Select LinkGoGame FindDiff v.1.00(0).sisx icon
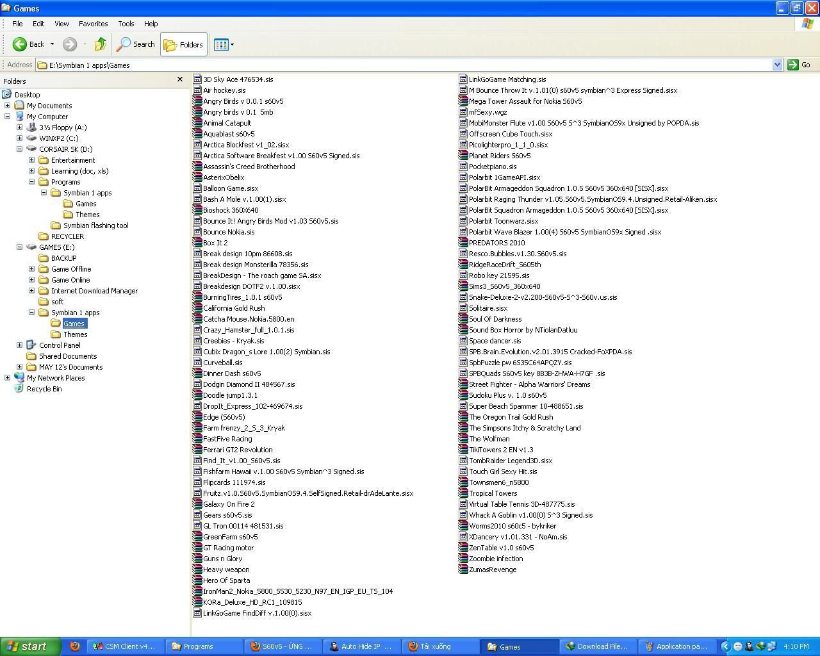This screenshot has width=820, height=656. click(x=197, y=613)
